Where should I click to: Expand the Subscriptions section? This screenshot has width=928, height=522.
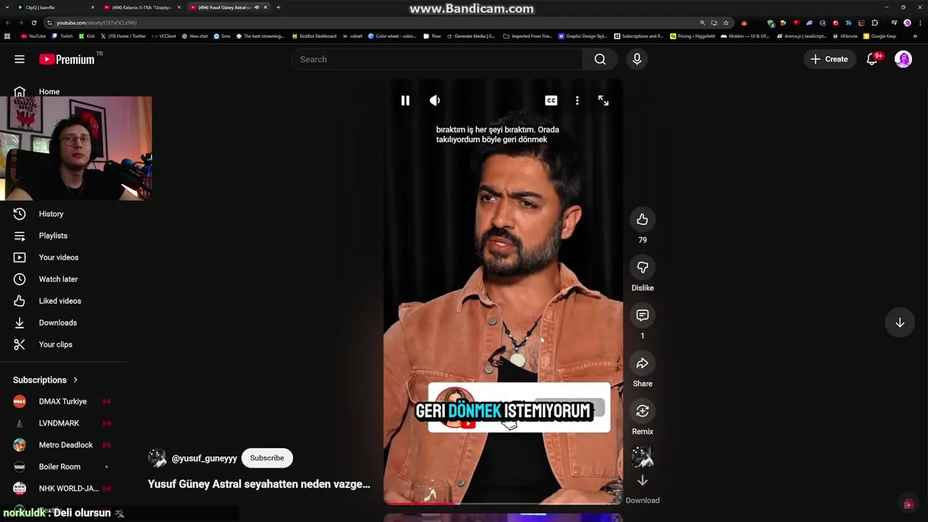(46, 380)
